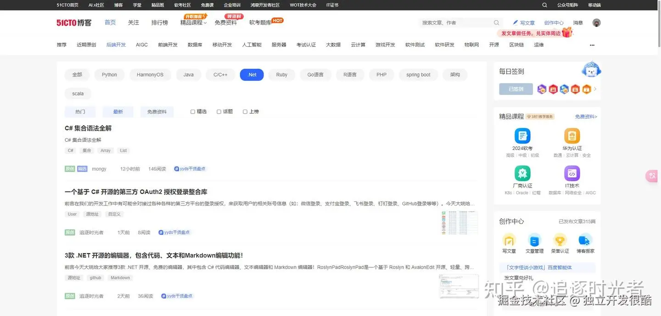Open 创作中心 link in header
The height and width of the screenshot is (316, 661).
pyautogui.click(x=554, y=22)
